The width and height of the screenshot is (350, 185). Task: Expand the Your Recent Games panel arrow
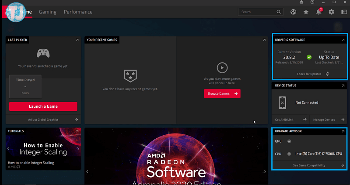pos(264,40)
